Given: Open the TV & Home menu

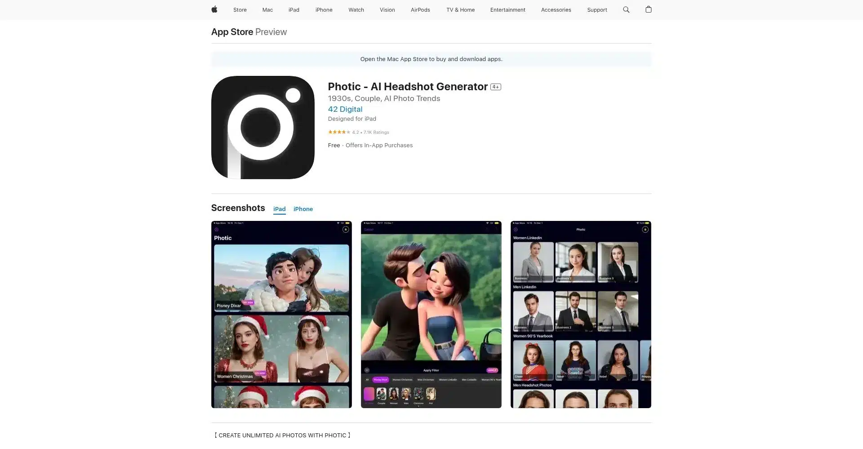Looking at the screenshot, I should pos(460,9).
